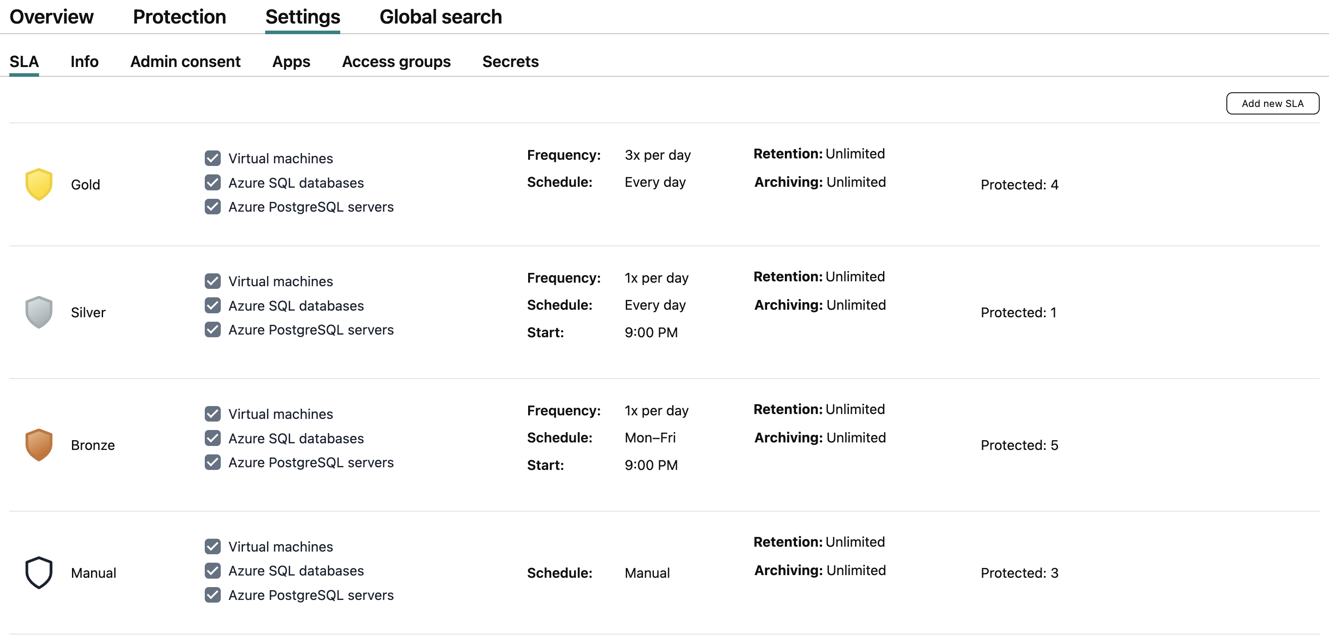Click the Silver shield icon
Viewport: 1329px width, 639px height.
point(39,312)
